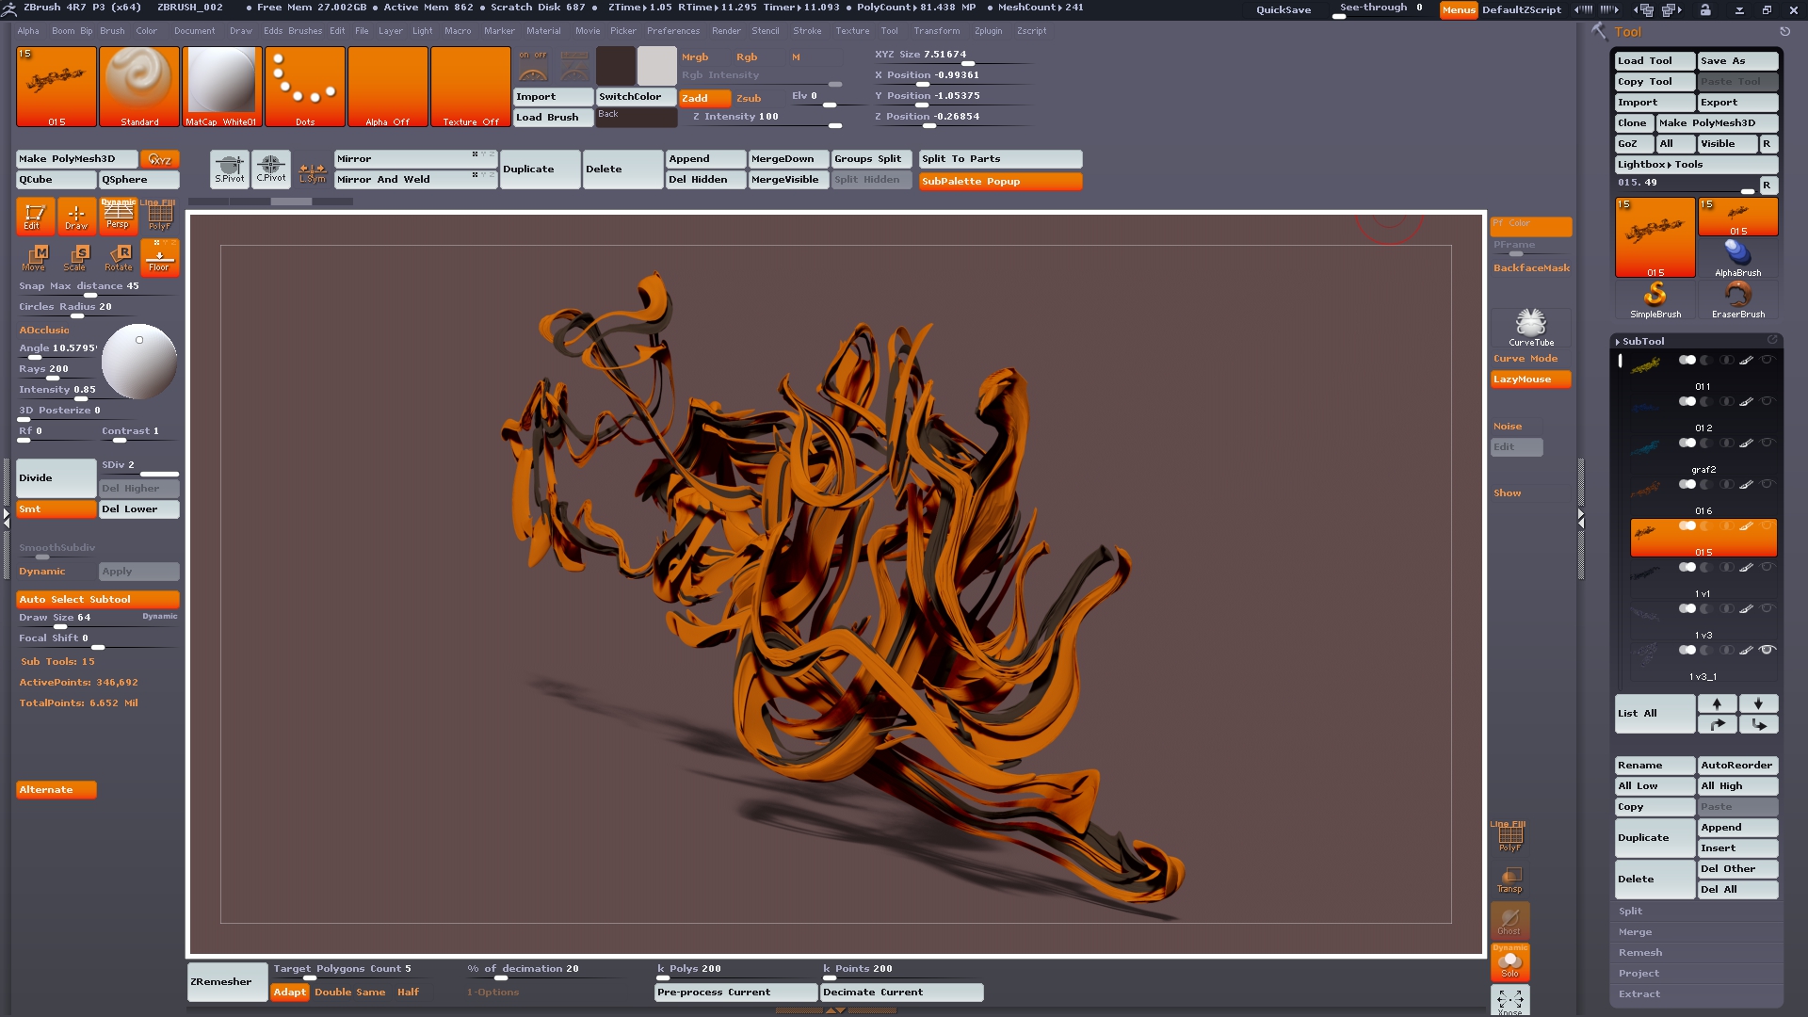Open the Zplugin menu

click(988, 31)
